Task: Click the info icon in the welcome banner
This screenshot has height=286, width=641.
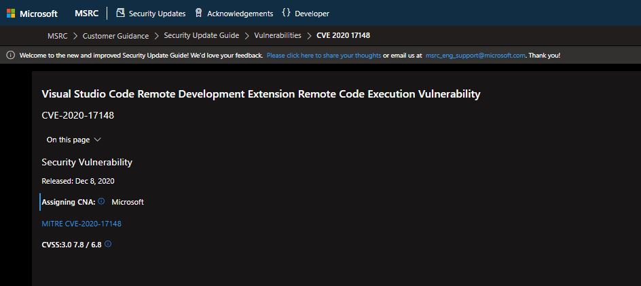Action: [x=11, y=56]
